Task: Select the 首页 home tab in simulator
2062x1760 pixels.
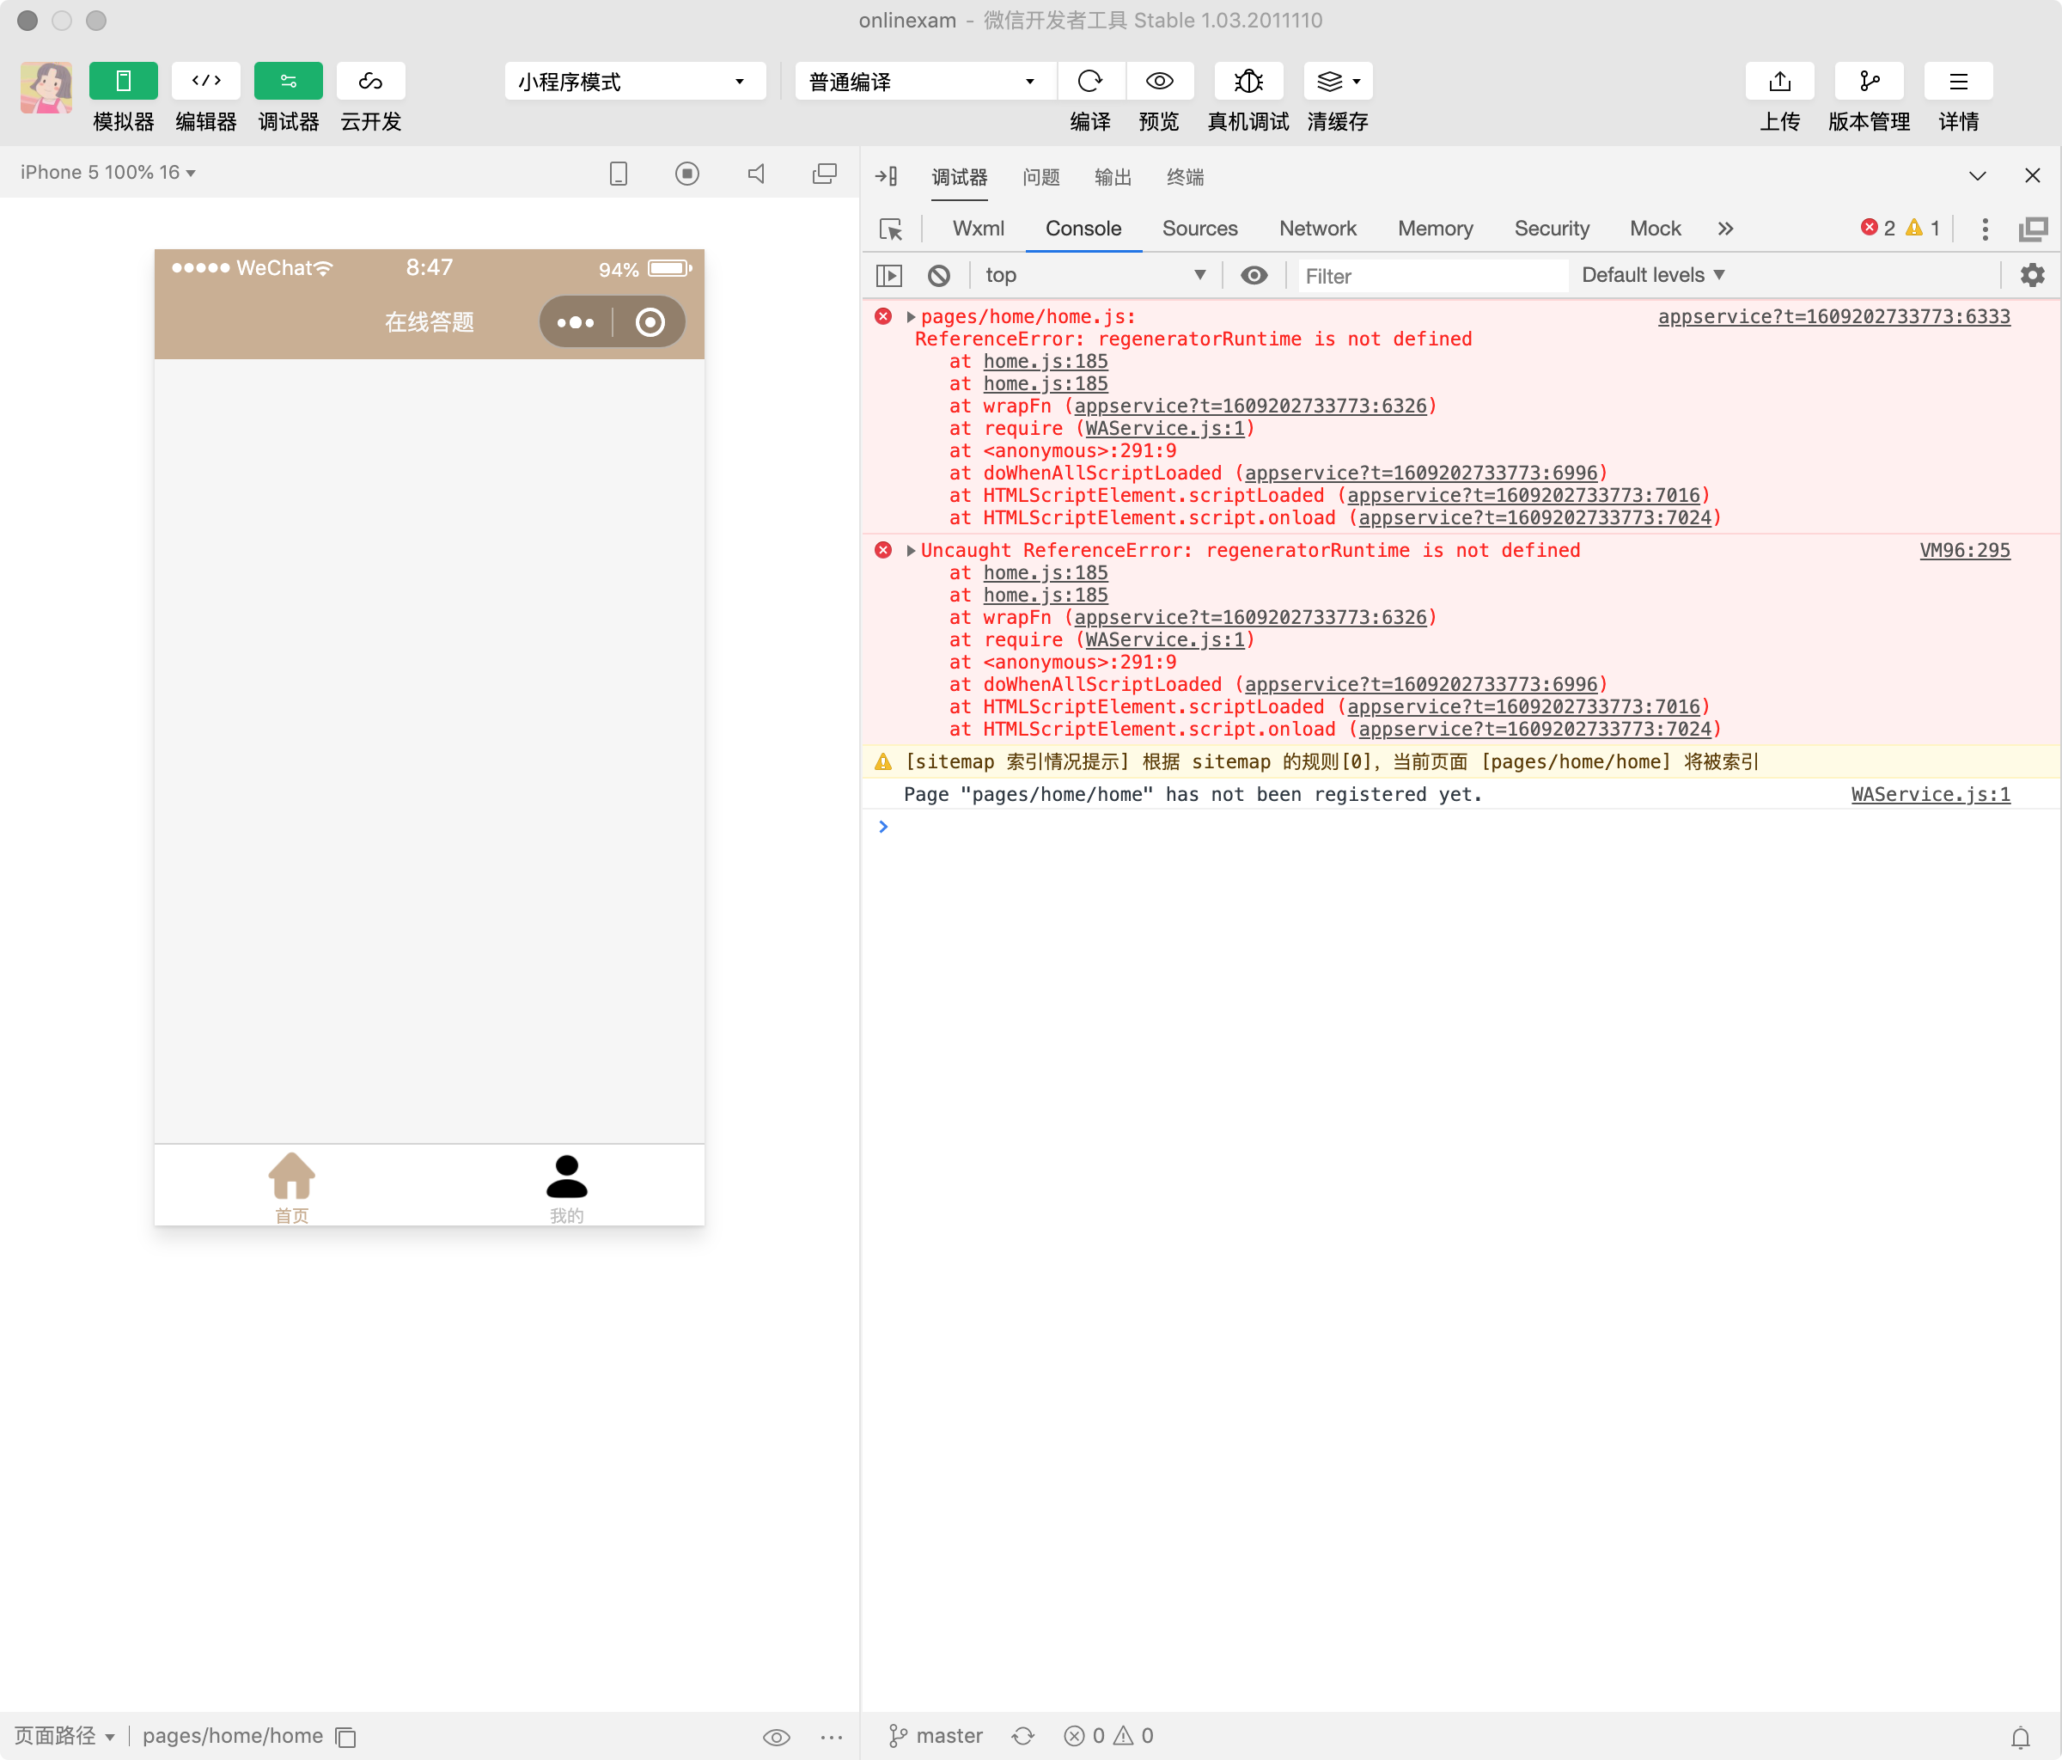Action: tap(291, 1188)
